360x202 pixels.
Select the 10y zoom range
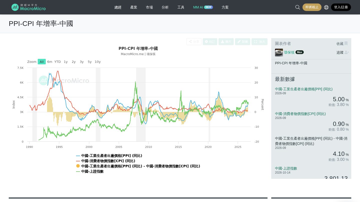(x=98, y=62)
